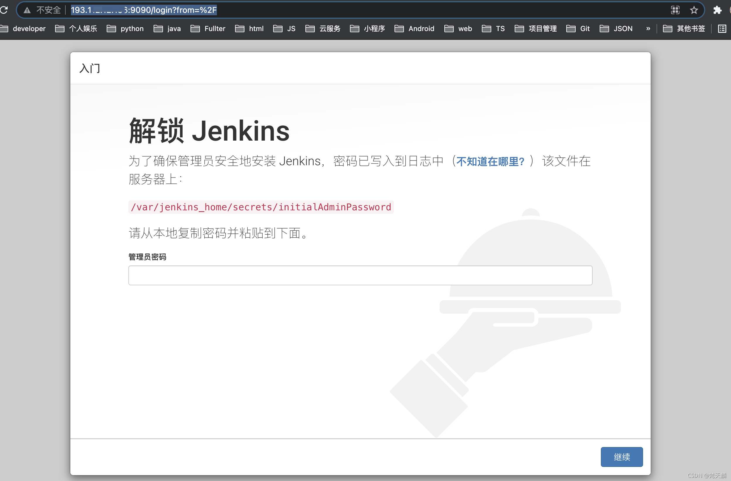Click the 管理员密码 field label
This screenshot has width=731, height=481.
(147, 257)
